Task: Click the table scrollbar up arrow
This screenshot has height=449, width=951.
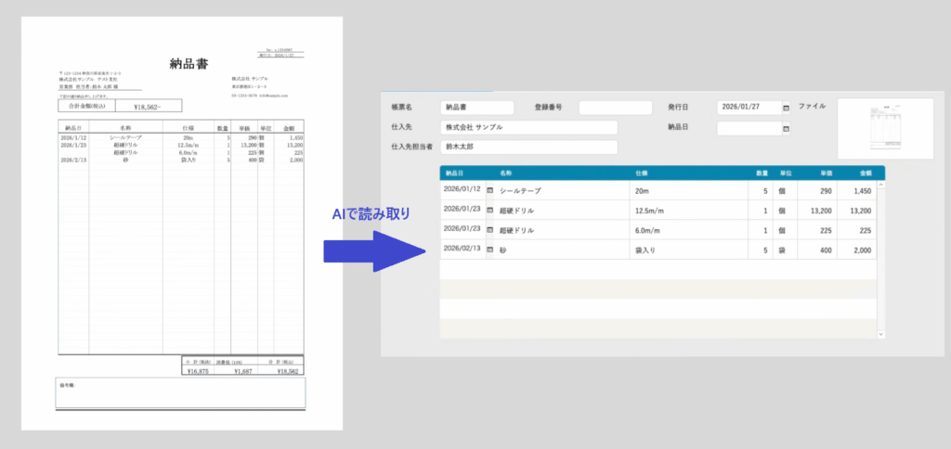Action: click(x=880, y=185)
